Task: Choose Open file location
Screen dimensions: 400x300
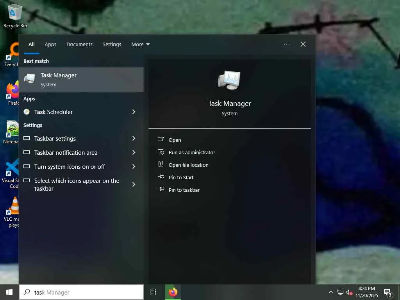Action: click(189, 165)
